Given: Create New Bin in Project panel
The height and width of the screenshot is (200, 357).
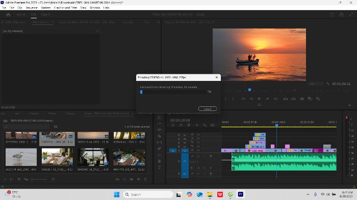Looking at the screenshot, I should [132, 179].
